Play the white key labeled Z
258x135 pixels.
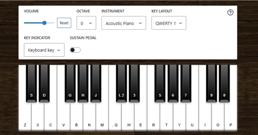tap(25, 116)
